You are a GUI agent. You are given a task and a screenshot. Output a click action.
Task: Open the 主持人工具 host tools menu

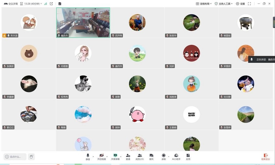(224, 4)
